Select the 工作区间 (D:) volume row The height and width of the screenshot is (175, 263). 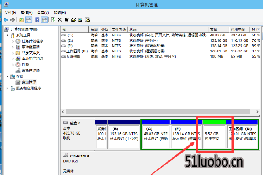pos(160,51)
